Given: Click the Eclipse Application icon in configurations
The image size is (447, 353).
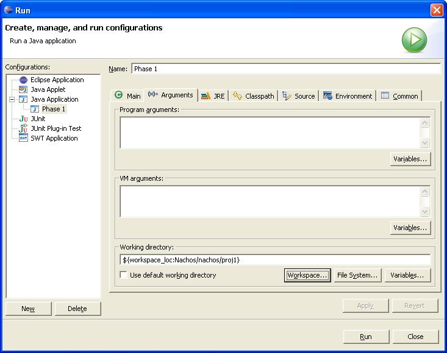Looking at the screenshot, I should [23, 80].
